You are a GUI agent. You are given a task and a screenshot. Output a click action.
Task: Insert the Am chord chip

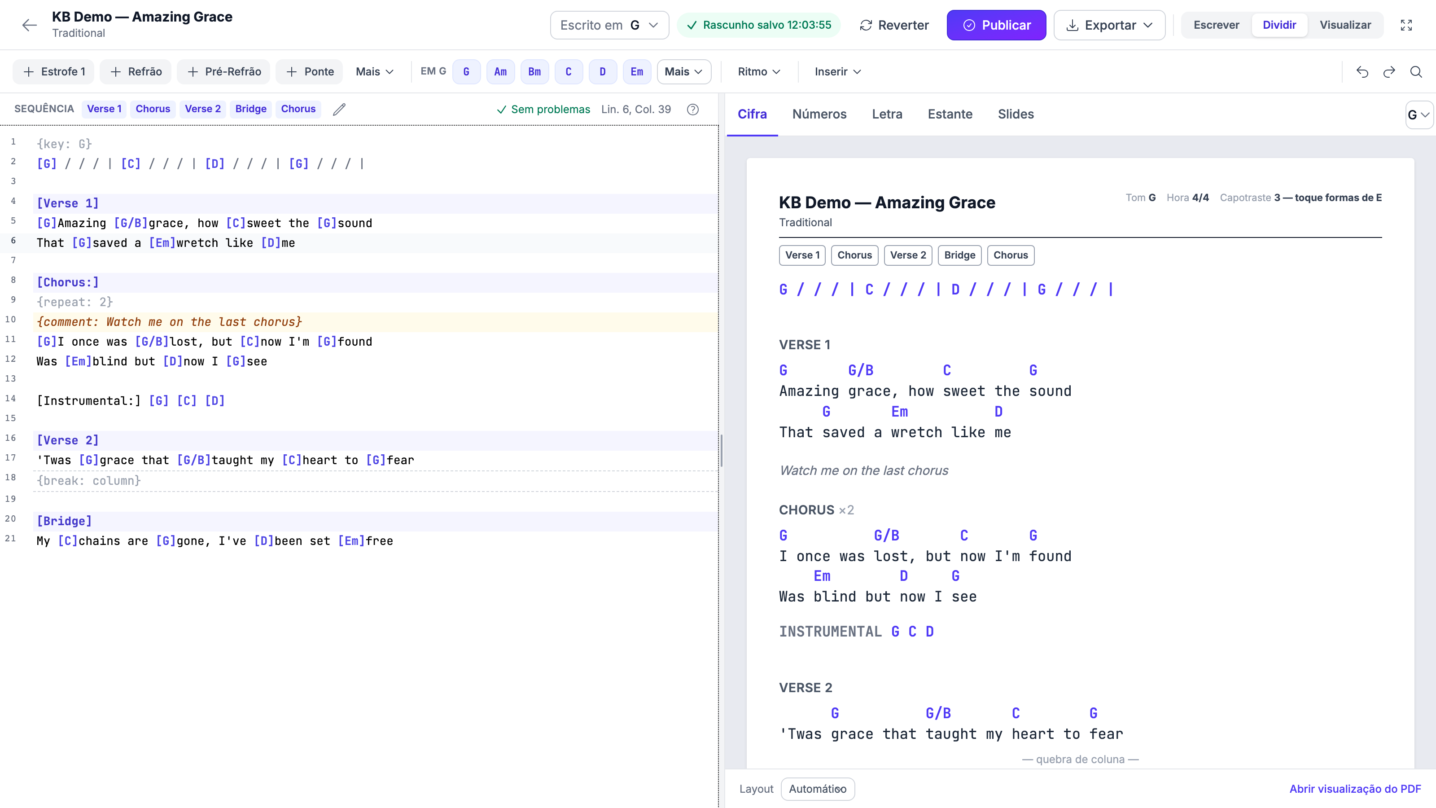coord(501,72)
